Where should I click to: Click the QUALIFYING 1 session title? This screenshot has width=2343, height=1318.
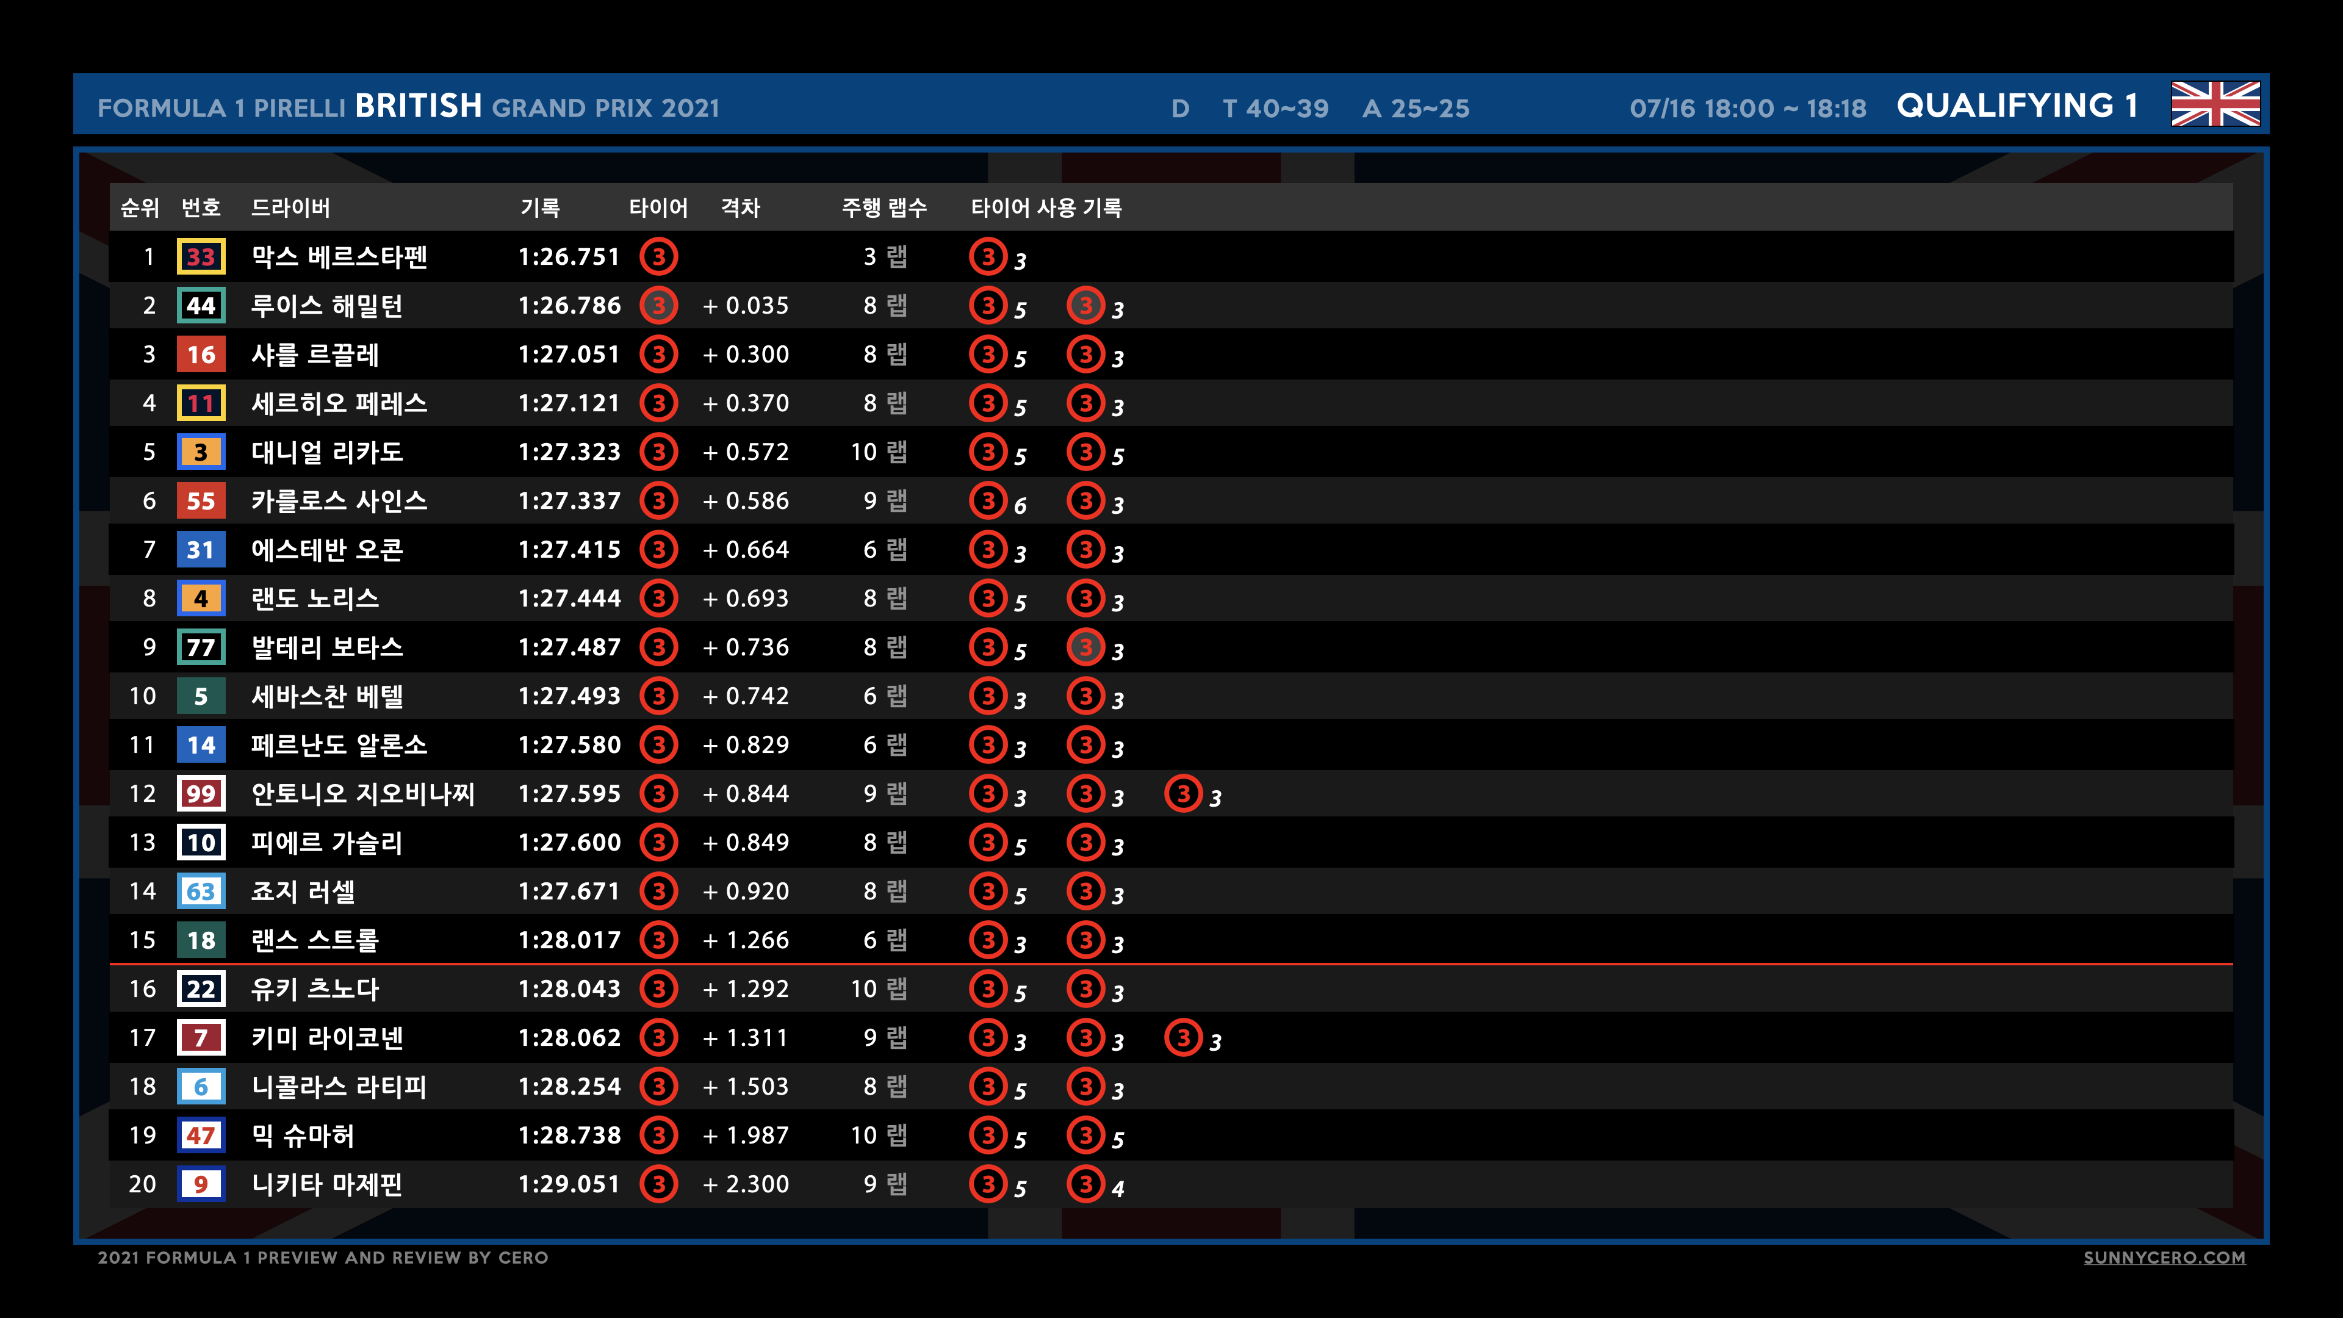tap(2017, 106)
